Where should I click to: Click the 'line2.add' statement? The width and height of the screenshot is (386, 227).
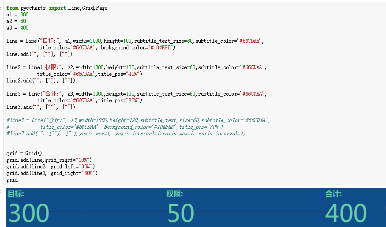click(x=41, y=81)
